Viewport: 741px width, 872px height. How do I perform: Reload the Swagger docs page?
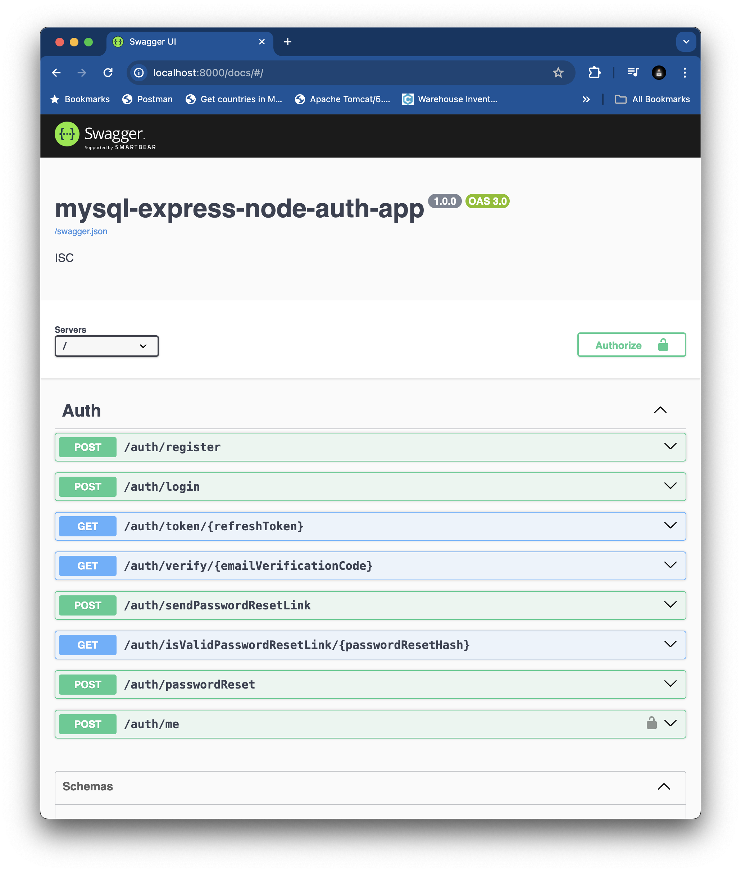click(108, 73)
